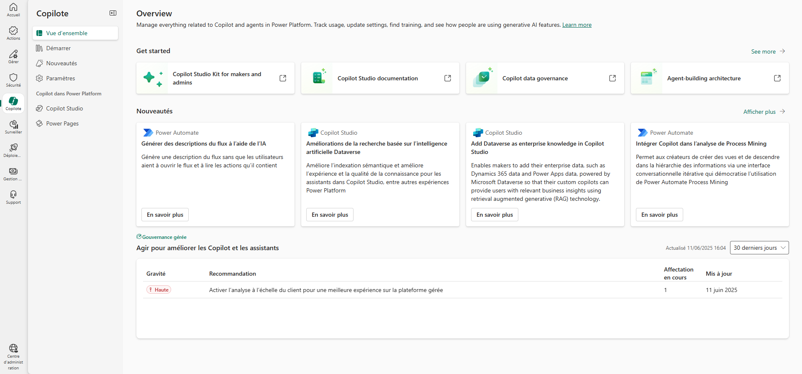Image resolution: width=802 pixels, height=374 pixels.
Task: Click En savoir plus for Dataverse search improvements
Action: (x=330, y=215)
